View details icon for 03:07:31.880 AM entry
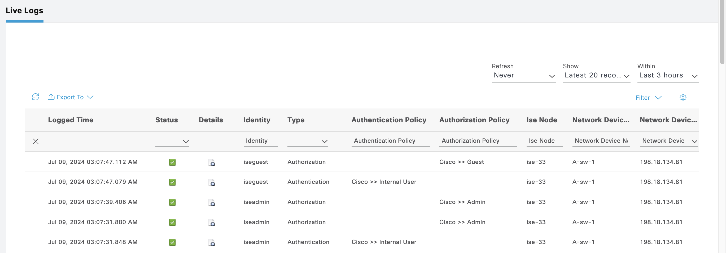The width and height of the screenshot is (726, 253). pyautogui.click(x=212, y=223)
